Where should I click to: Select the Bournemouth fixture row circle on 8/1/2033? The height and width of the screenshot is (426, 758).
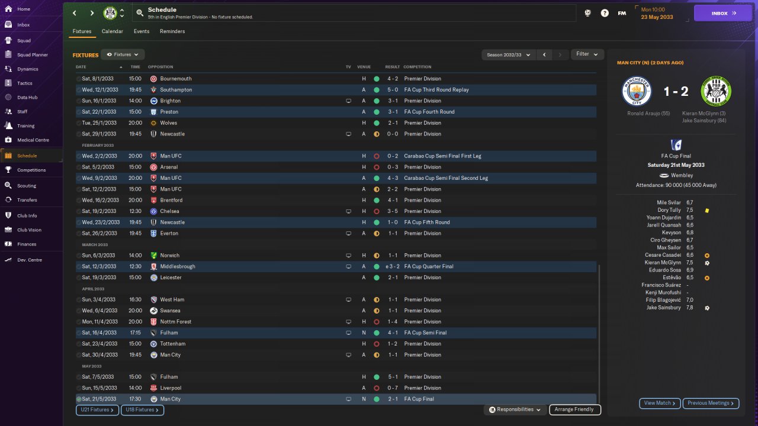coord(79,79)
